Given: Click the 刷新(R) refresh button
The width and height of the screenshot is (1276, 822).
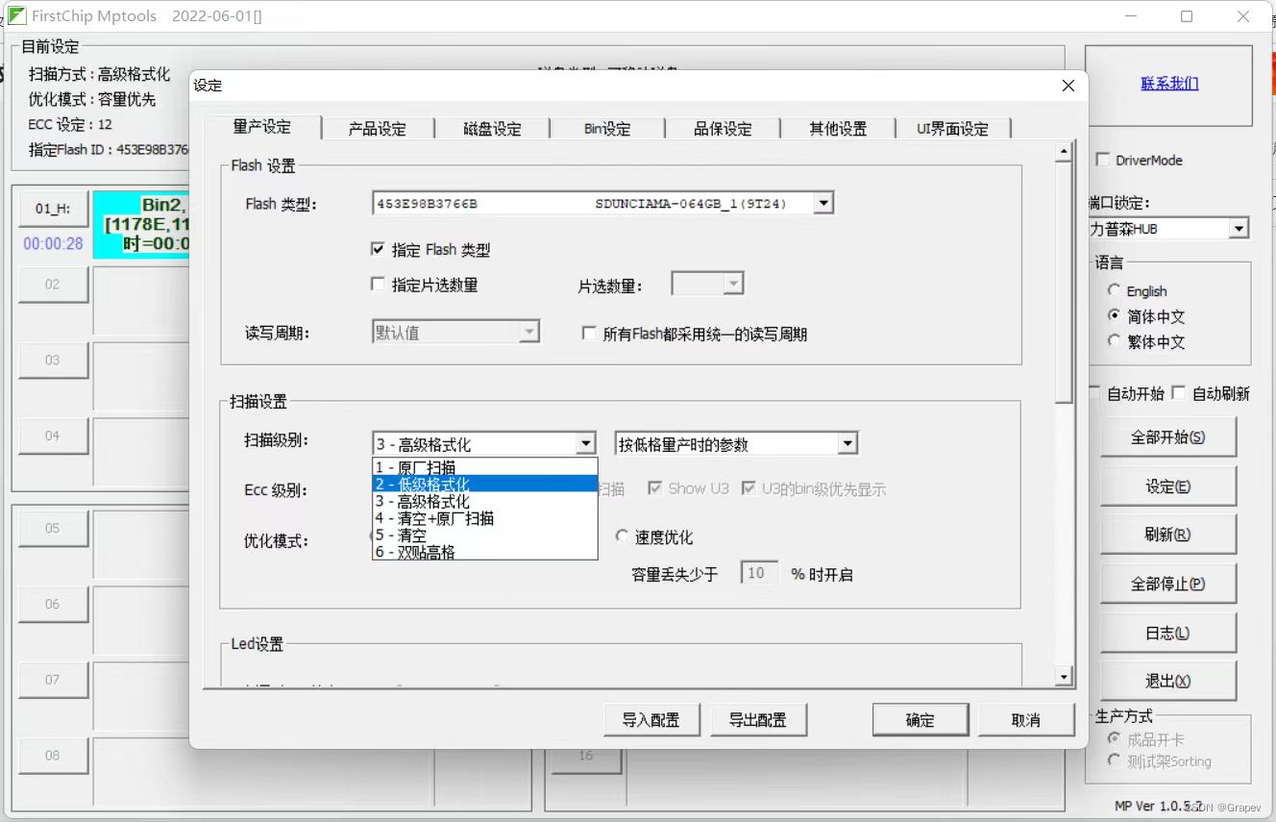Looking at the screenshot, I should 1168,535.
